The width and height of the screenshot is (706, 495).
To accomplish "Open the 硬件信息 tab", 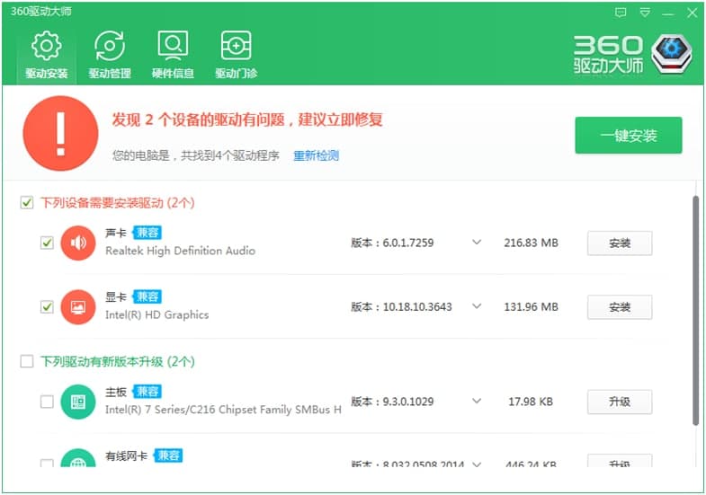I will pos(173,56).
